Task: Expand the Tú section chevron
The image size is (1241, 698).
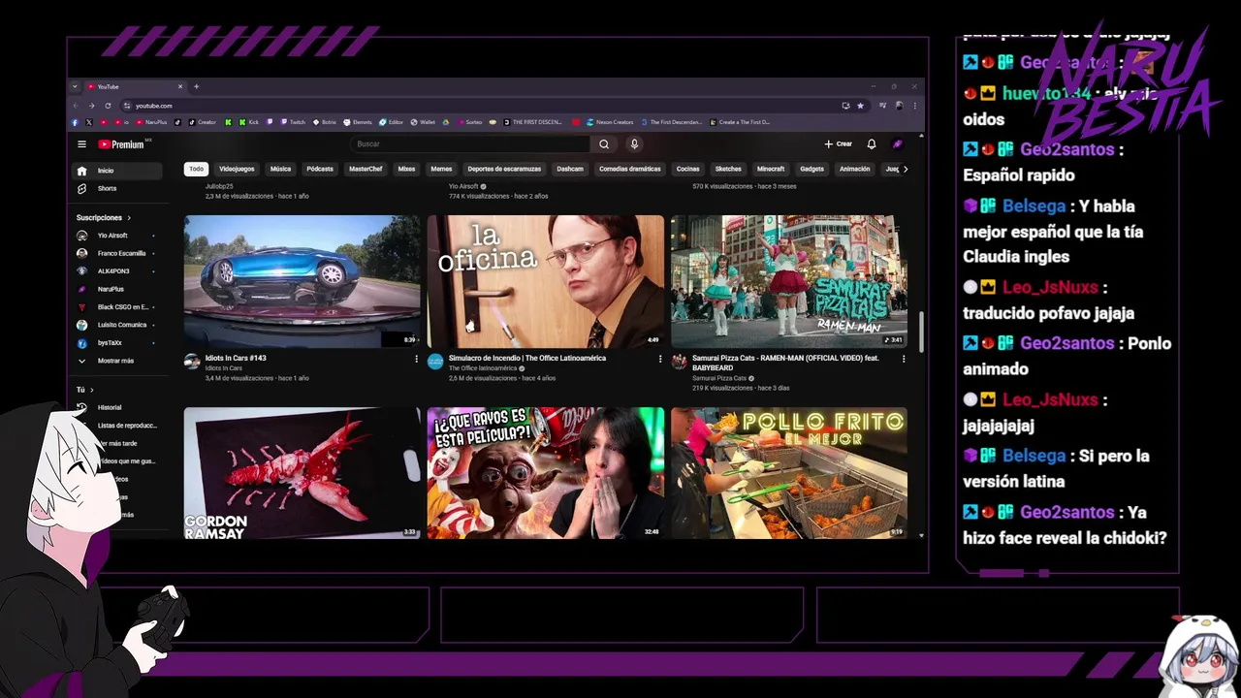Action: point(92,390)
